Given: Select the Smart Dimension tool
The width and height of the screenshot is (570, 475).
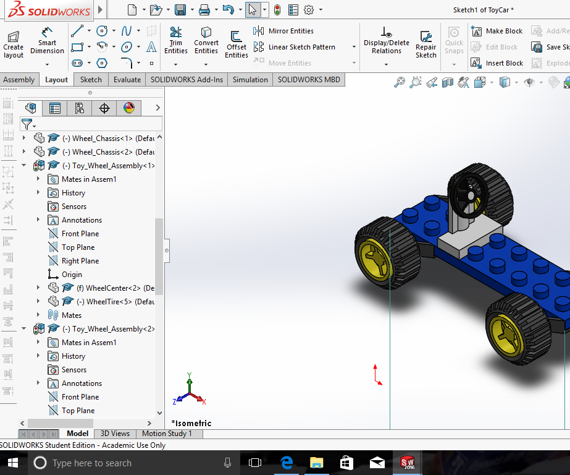Looking at the screenshot, I should click(x=47, y=43).
